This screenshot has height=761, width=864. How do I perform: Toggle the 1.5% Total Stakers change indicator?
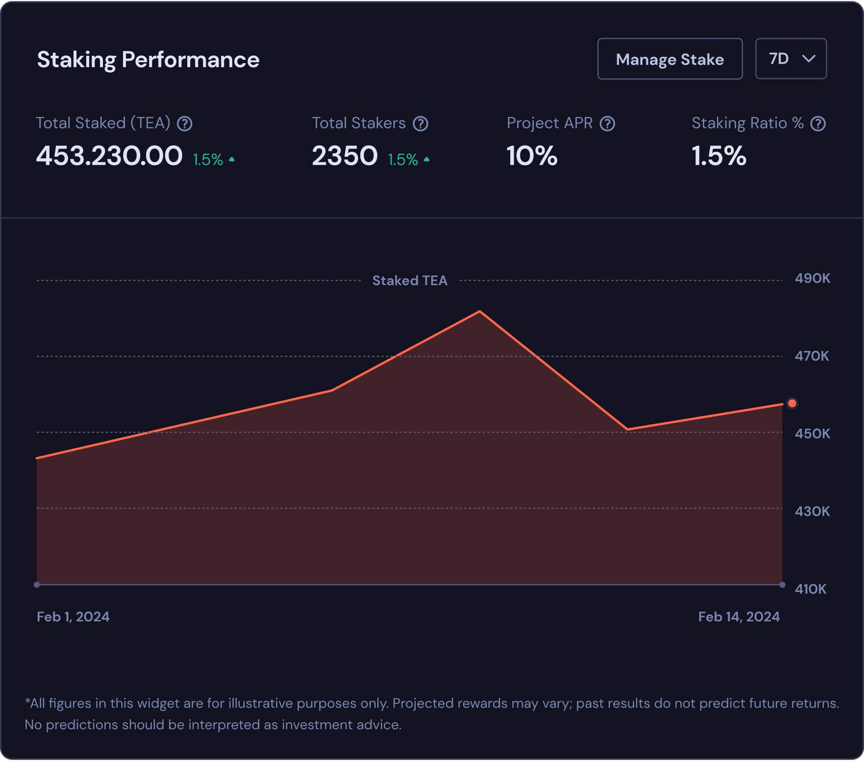403,158
